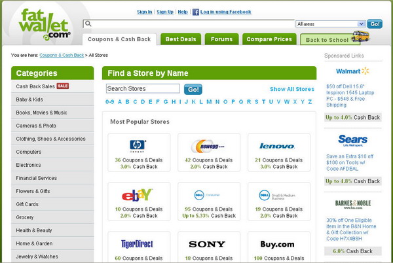
Task: Open the Best Deals tab
Action: click(x=181, y=39)
